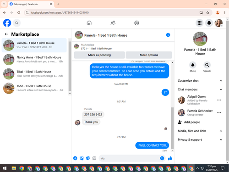The image size is (229, 172).
Task: Click the message input field Aa
Action: click(130, 158)
